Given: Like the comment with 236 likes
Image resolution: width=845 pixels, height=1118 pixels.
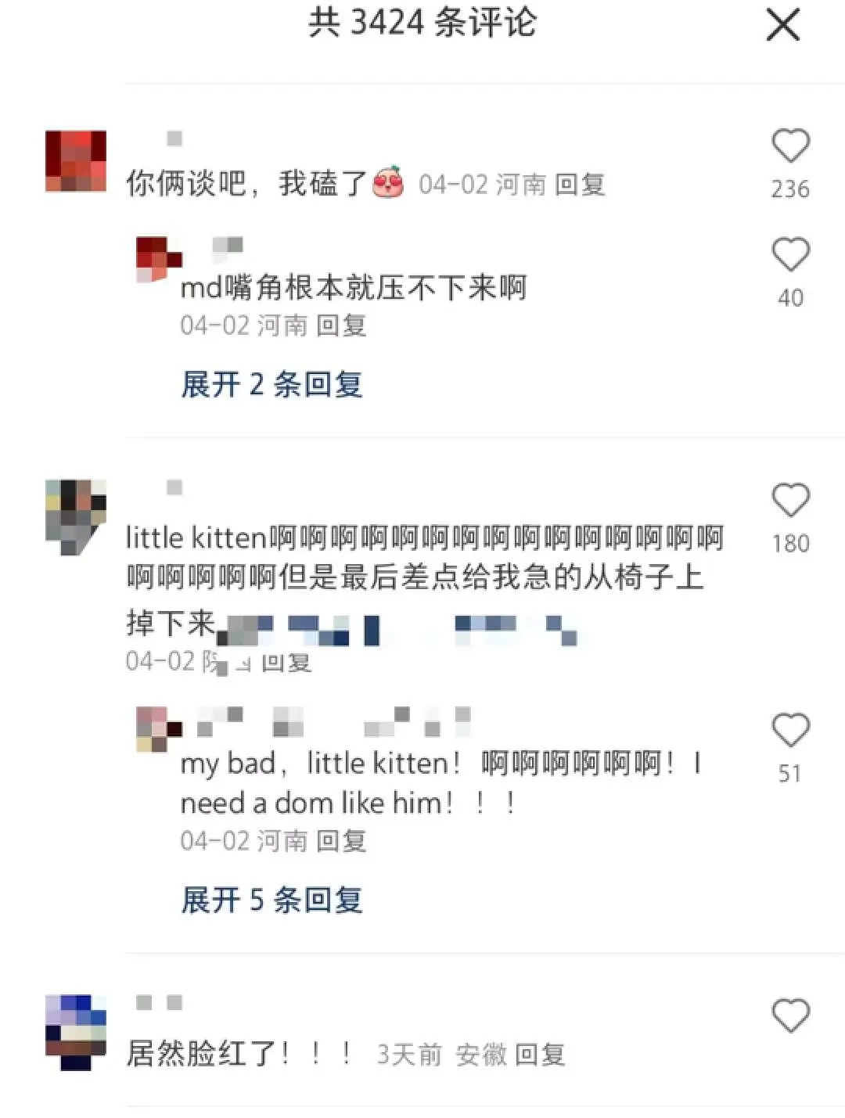Looking at the screenshot, I should [x=790, y=146].
